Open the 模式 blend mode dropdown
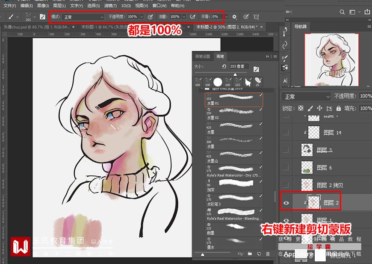372x264 pixels. click(x=83, y=17)
